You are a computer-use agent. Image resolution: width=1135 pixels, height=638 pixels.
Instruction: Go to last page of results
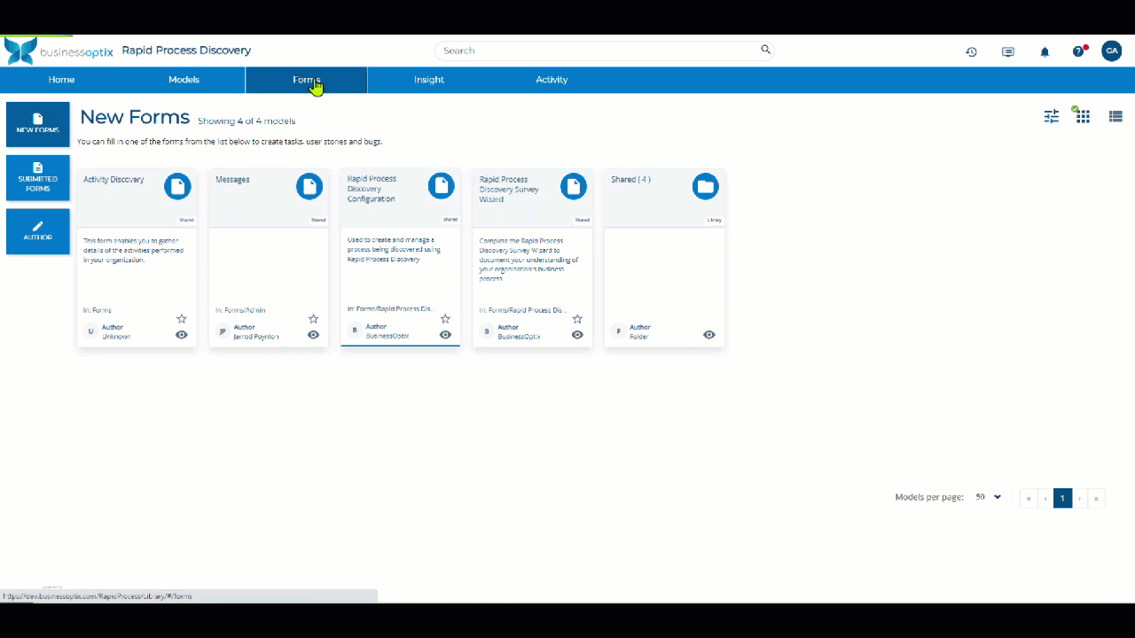coord(1096,498)
